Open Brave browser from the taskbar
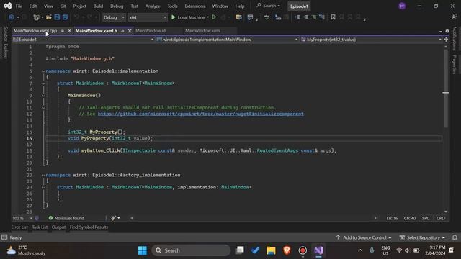Screen dimensions: 461x259 tap(287, 250)
